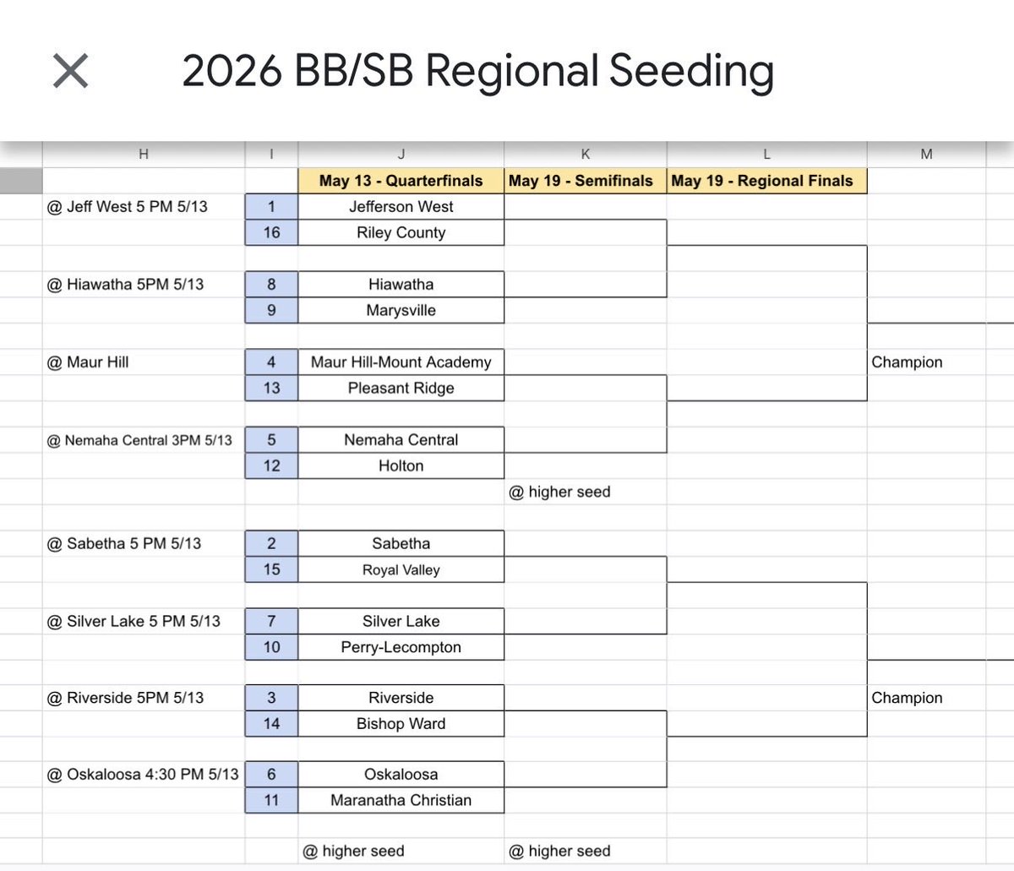
Task: Select the Riley County cell
Action: (401, 233)
